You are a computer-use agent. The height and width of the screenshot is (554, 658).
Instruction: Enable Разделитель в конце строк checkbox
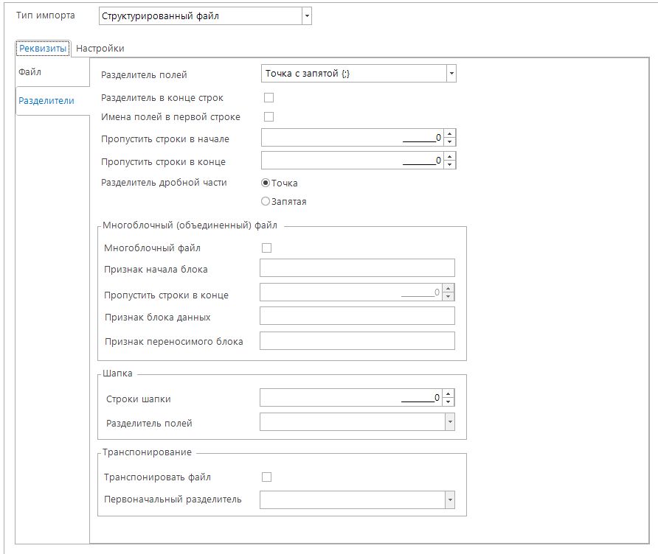tap(269, 98)
